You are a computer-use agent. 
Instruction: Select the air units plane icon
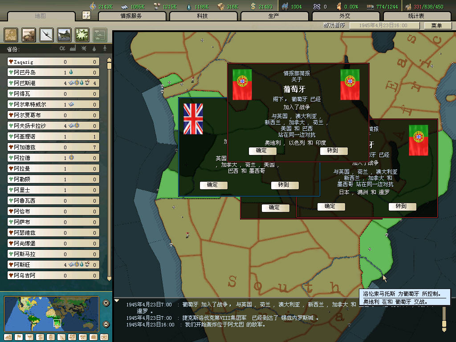(x=46, y=35)
